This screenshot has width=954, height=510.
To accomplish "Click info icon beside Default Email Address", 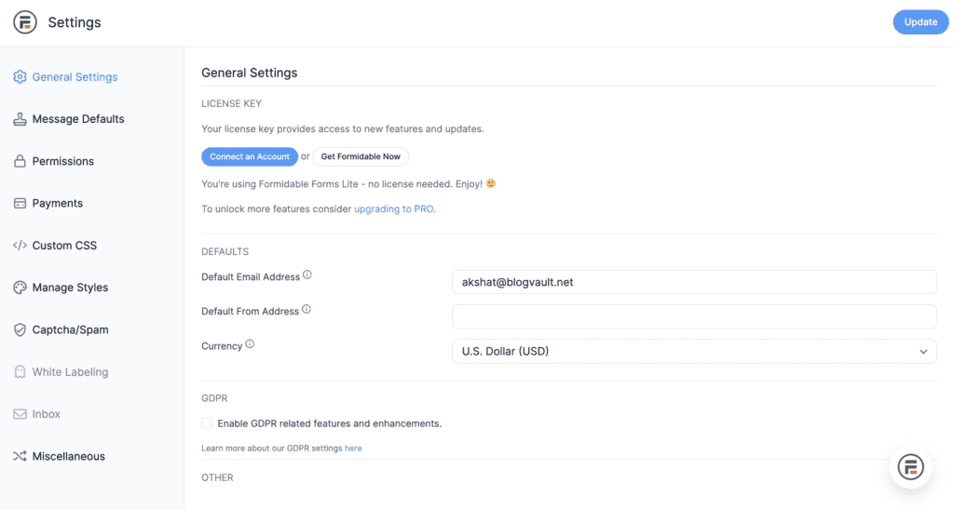I will click(x=307, y=275).
